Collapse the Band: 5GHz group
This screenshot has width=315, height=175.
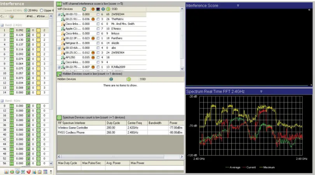point(2,101)
